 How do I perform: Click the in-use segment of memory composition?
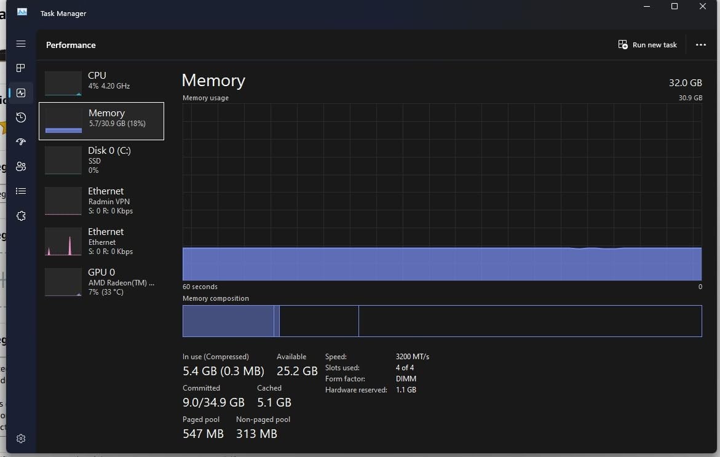click(x=228, y=321)
